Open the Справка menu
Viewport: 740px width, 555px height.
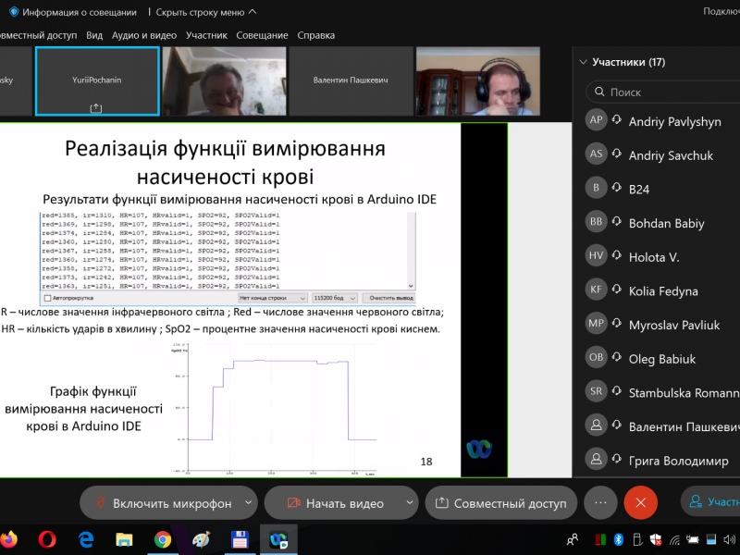tap(315, 35)
